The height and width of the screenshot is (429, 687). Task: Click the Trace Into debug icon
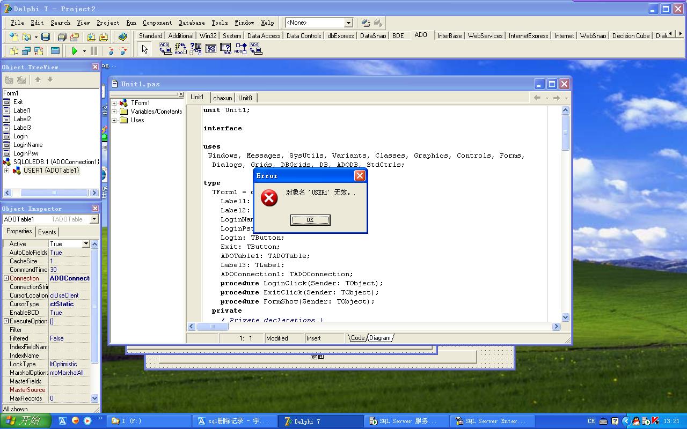point(111,51)
